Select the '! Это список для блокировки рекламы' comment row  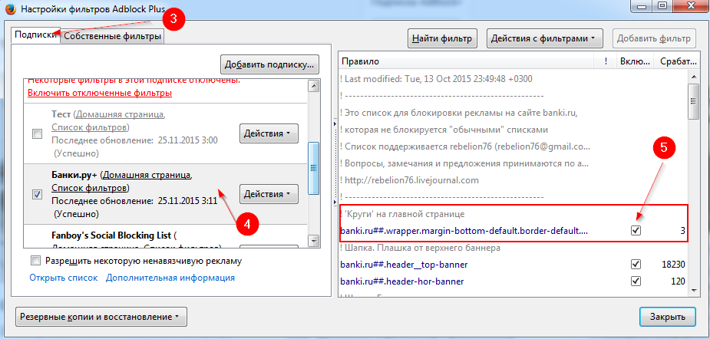coord(513,112)
